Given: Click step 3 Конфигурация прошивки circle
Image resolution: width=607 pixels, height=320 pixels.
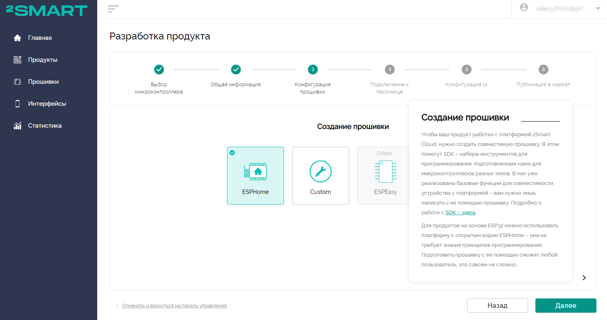Looking at the screenshot, I should (313, 70).
